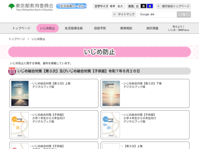Open いじめ総合対策【第３次】上巻 デジタルブック版 link

pyautogui.click(x=51, y=85)
